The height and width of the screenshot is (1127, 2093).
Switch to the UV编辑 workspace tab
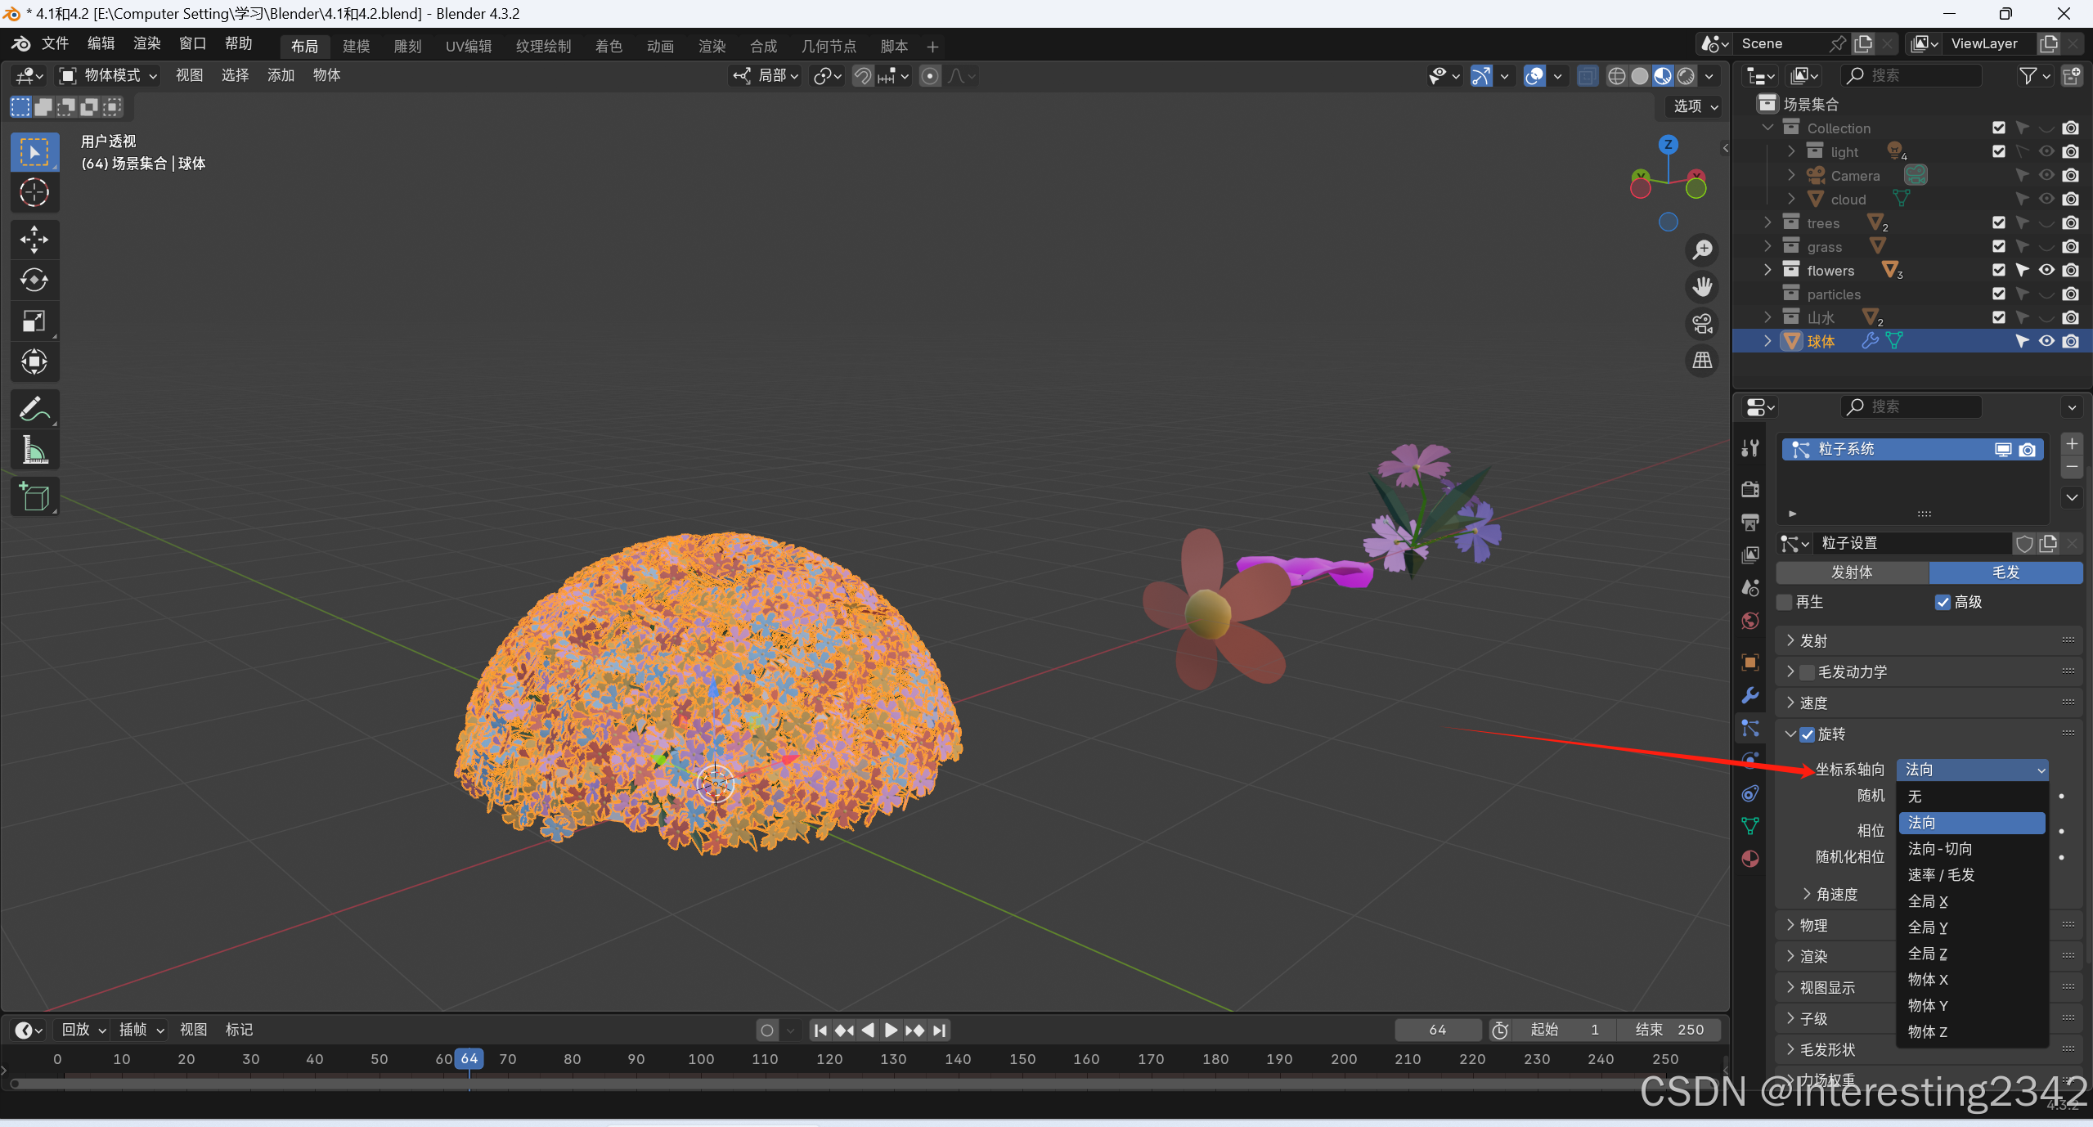click(469, 47)
